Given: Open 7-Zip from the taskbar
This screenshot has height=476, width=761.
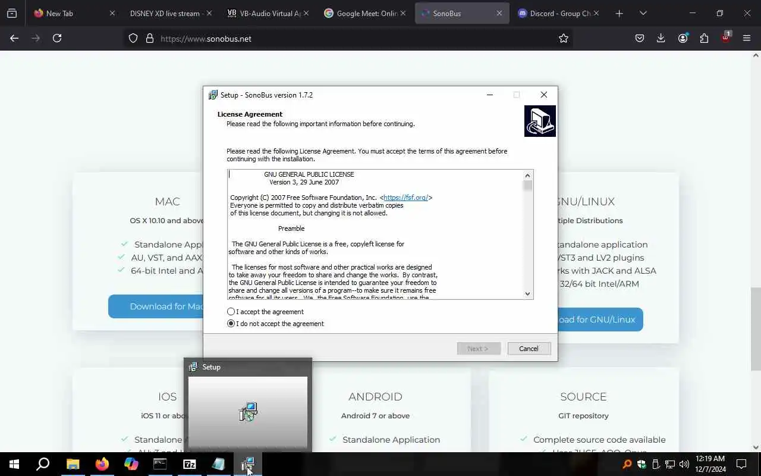Looking at the screenshot, I should 190,464.
